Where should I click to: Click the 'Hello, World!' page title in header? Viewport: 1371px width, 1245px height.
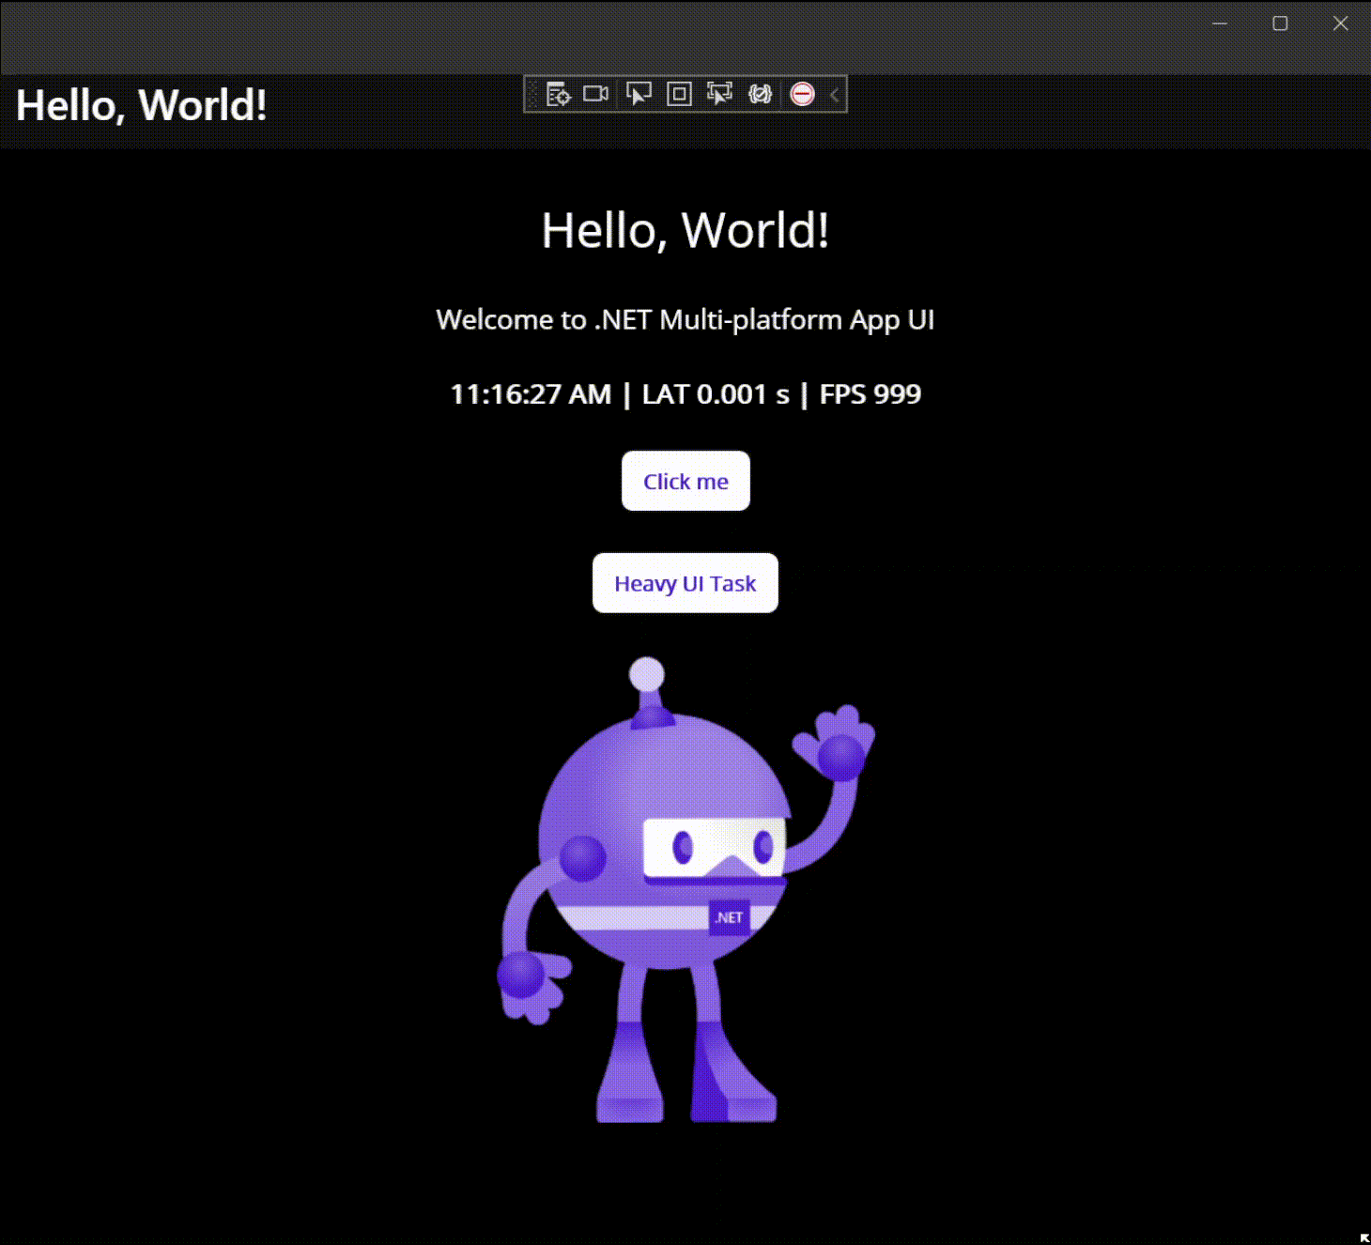(142, 105)
